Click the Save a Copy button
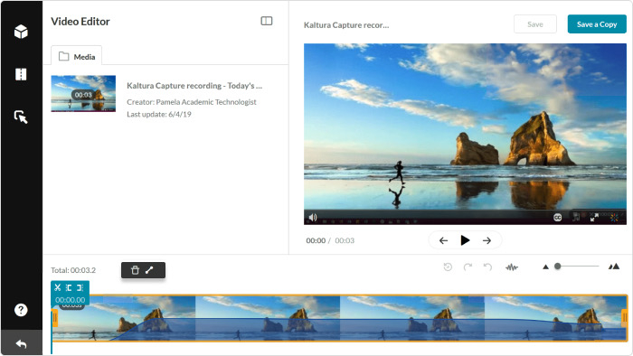The width and height of the screenshot is (633, 356). click(597, 24)
